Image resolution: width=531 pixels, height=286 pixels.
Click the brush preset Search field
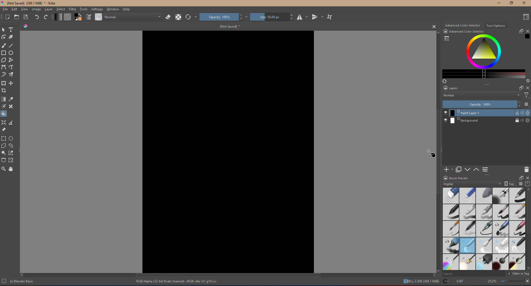click(x=473, y=274)
